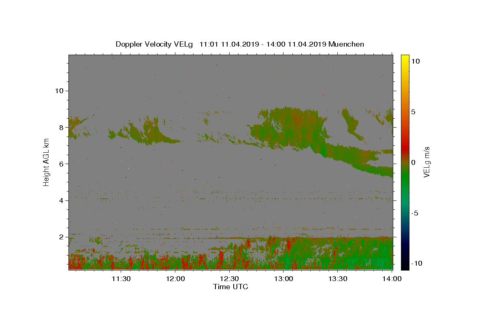Click the 12:30 time axis label
This screenshot has width=486, height=324.
[x=229, y=279]
